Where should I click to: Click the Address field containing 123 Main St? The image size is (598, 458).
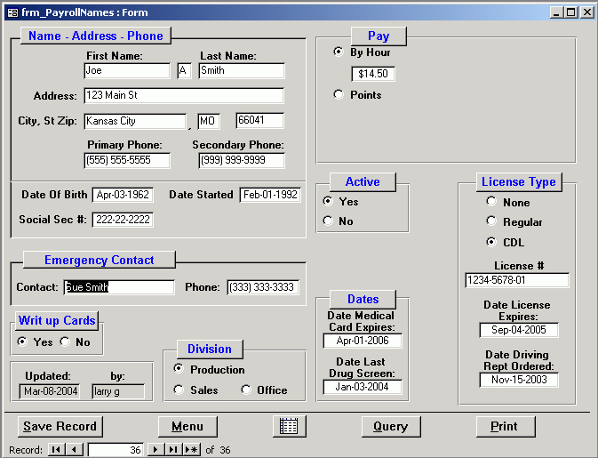(x=184, y=95)
